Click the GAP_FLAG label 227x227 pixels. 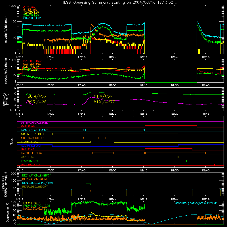click(x=28, y=126)
